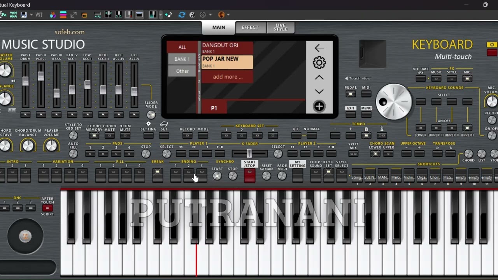Click the orange window toolbar icon
This screenshot has width=498, height=280.
[x=84, y=15]
